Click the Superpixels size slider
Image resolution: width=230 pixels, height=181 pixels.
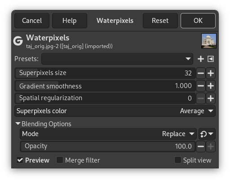105,73
